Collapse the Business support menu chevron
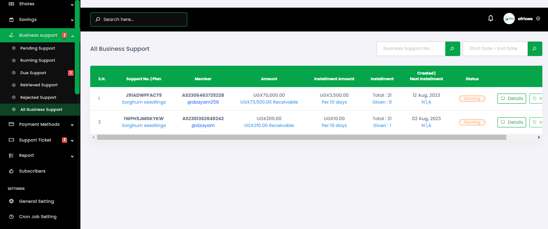Image resolution: width=548 pixels, height=229 pixels. 72,36
